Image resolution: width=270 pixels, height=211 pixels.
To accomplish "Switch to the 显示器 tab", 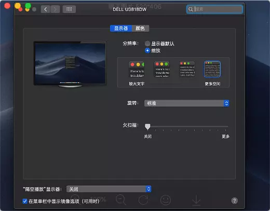I will click(x=121, y=29).
